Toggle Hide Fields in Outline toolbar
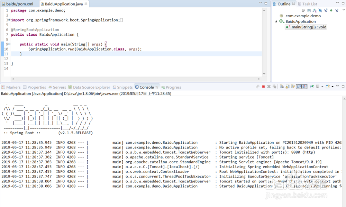This screenshot has height=207, width=346. (320, 10)
